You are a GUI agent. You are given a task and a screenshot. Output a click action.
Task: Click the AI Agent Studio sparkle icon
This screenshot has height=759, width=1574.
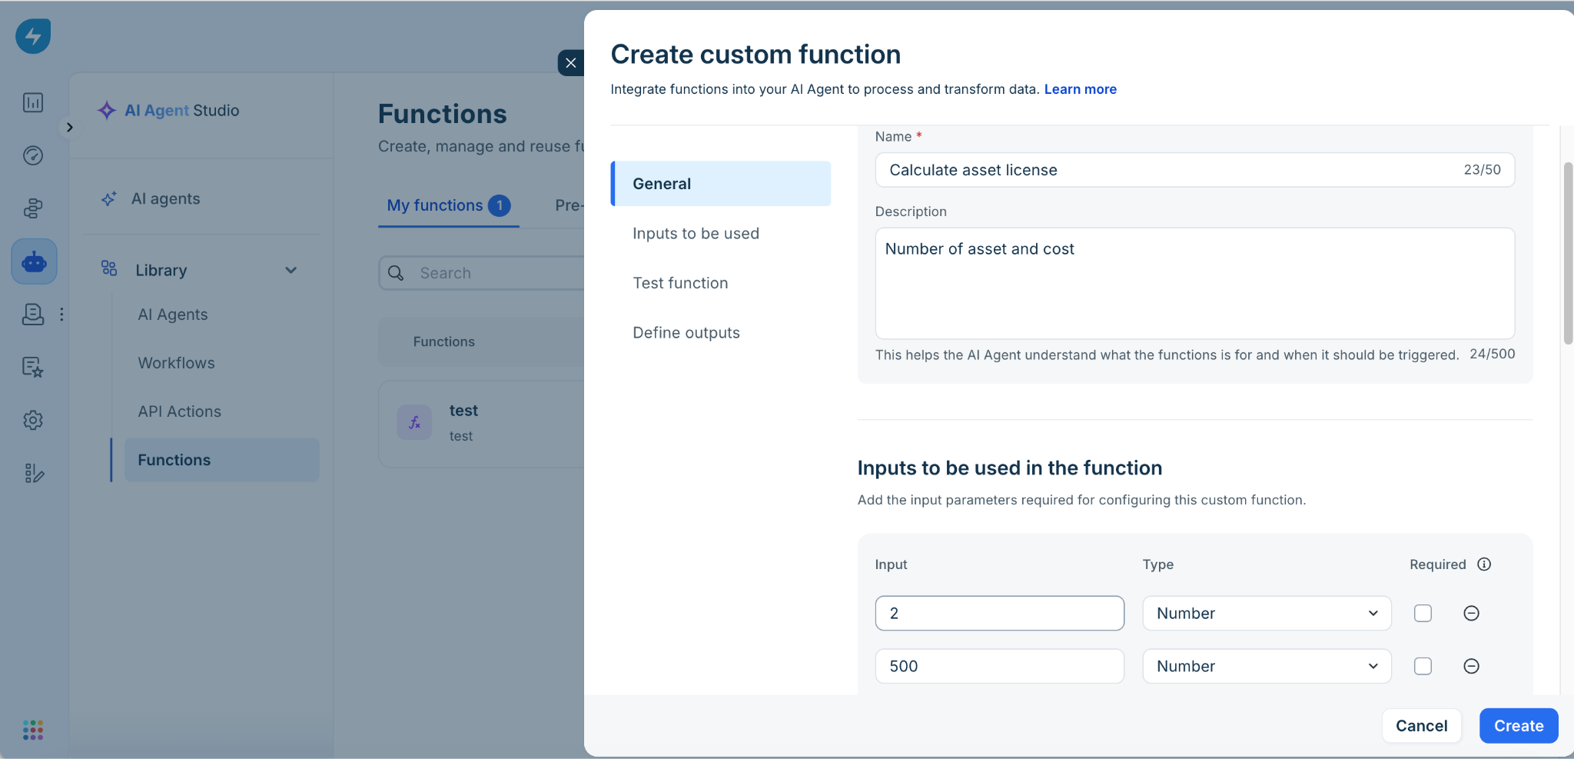click(x=107, y=110)
